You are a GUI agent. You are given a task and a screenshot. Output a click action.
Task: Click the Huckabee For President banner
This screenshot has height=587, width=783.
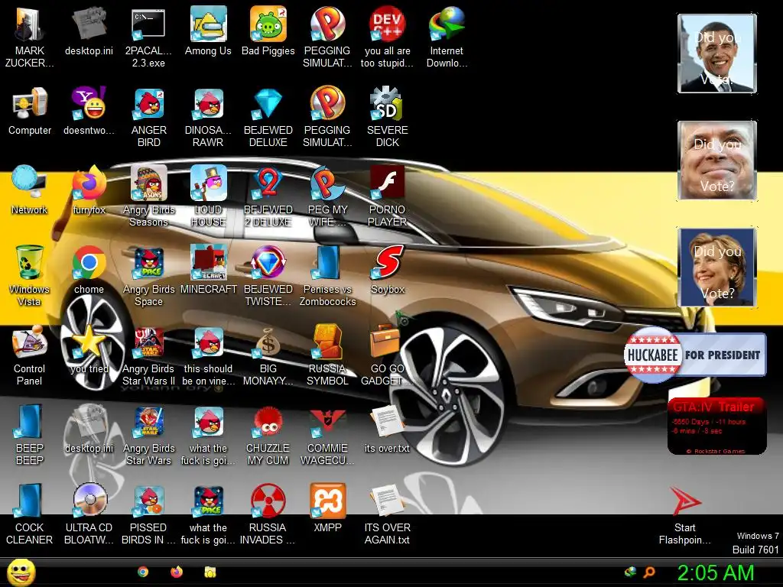click(695, 355)
